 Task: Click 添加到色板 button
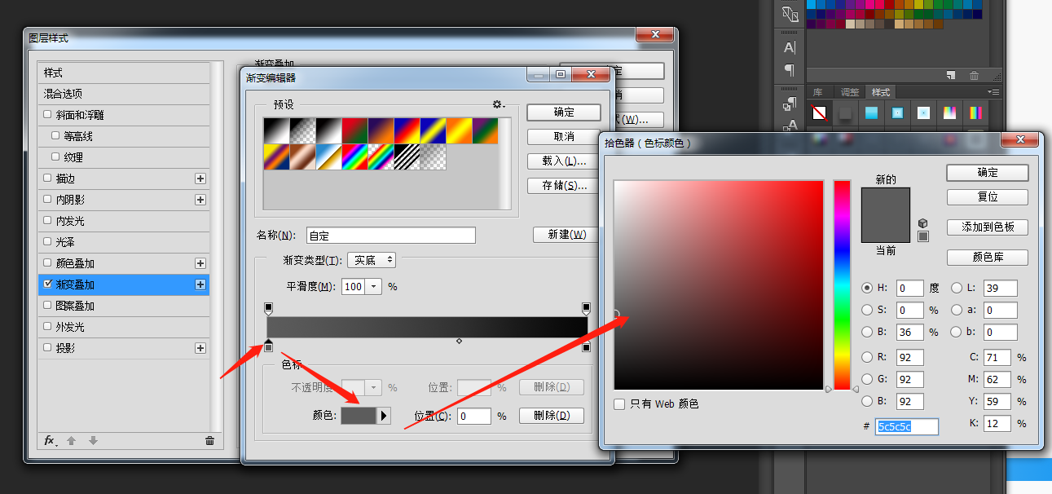[988, 227]
